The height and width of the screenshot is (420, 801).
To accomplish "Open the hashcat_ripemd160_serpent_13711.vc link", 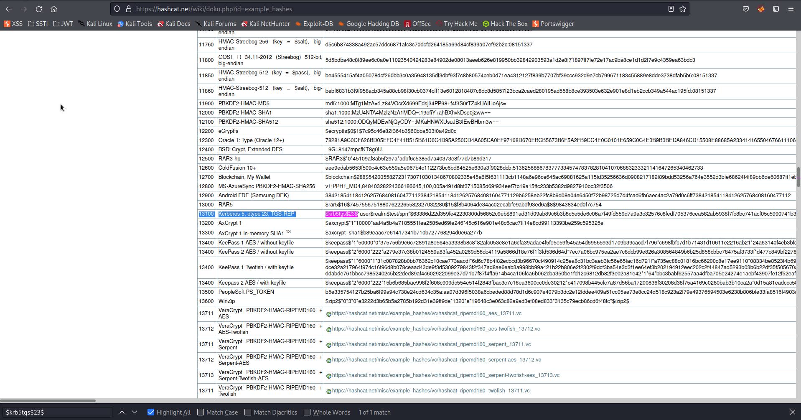I will pyautogui.click(x=431, y=344).
